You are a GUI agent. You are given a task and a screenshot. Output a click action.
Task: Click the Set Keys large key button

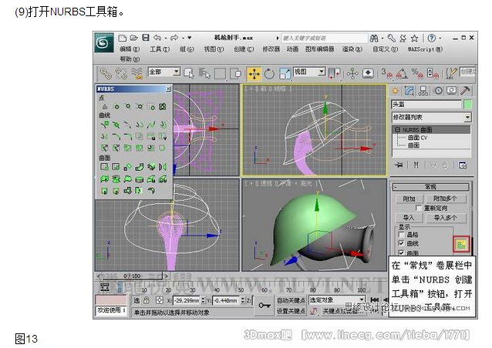[x=265, y=306]
